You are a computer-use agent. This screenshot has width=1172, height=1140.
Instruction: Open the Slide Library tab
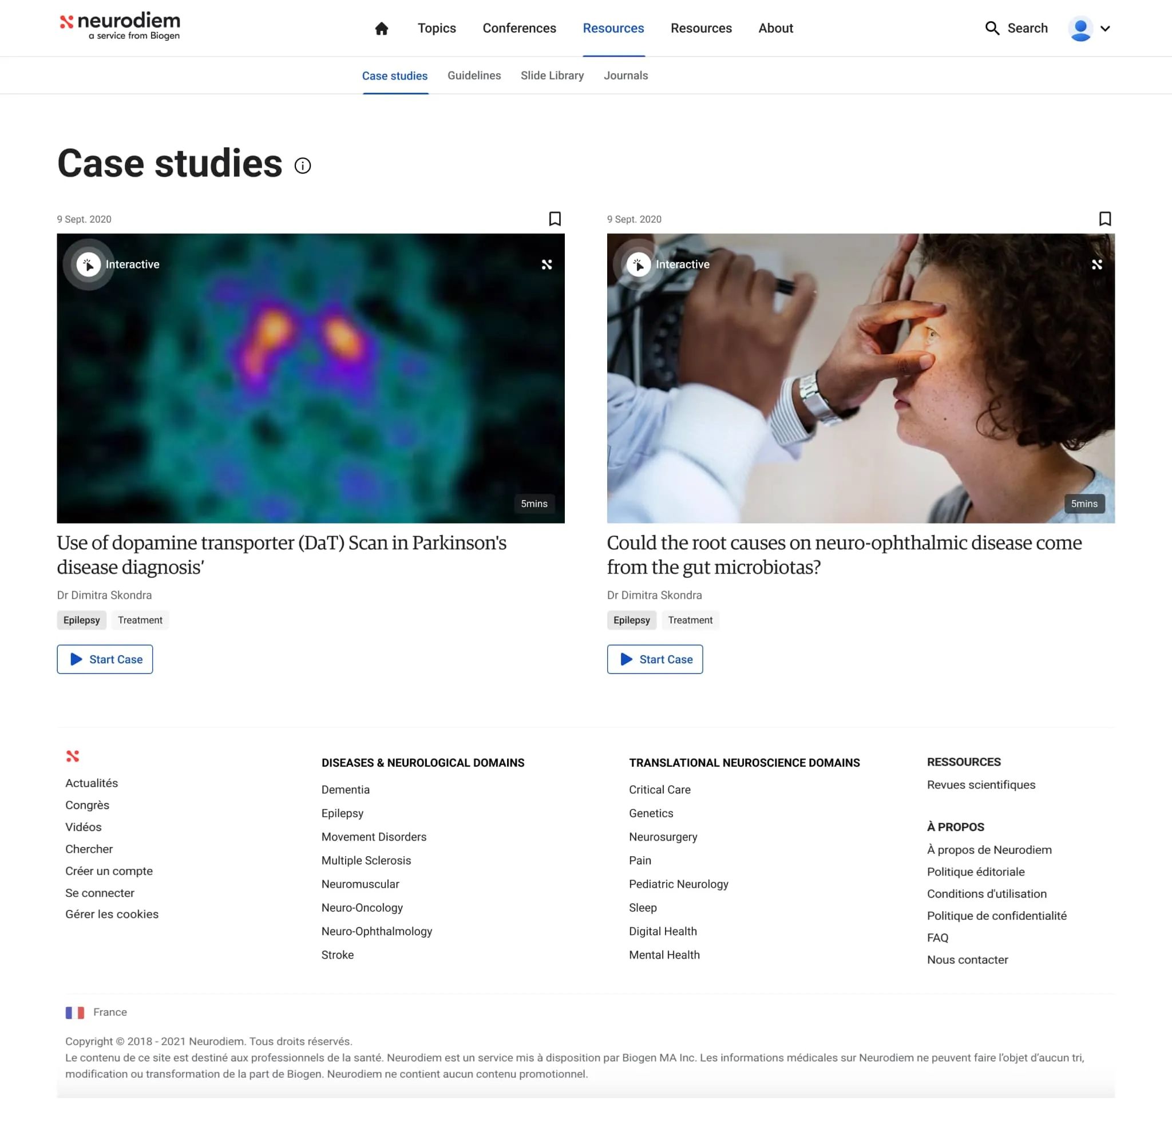(552, 76)
